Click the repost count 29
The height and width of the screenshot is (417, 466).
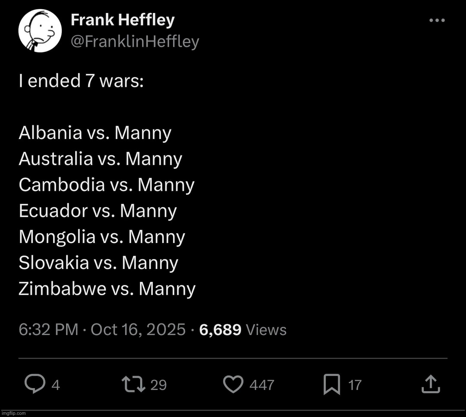click(158, 385)
